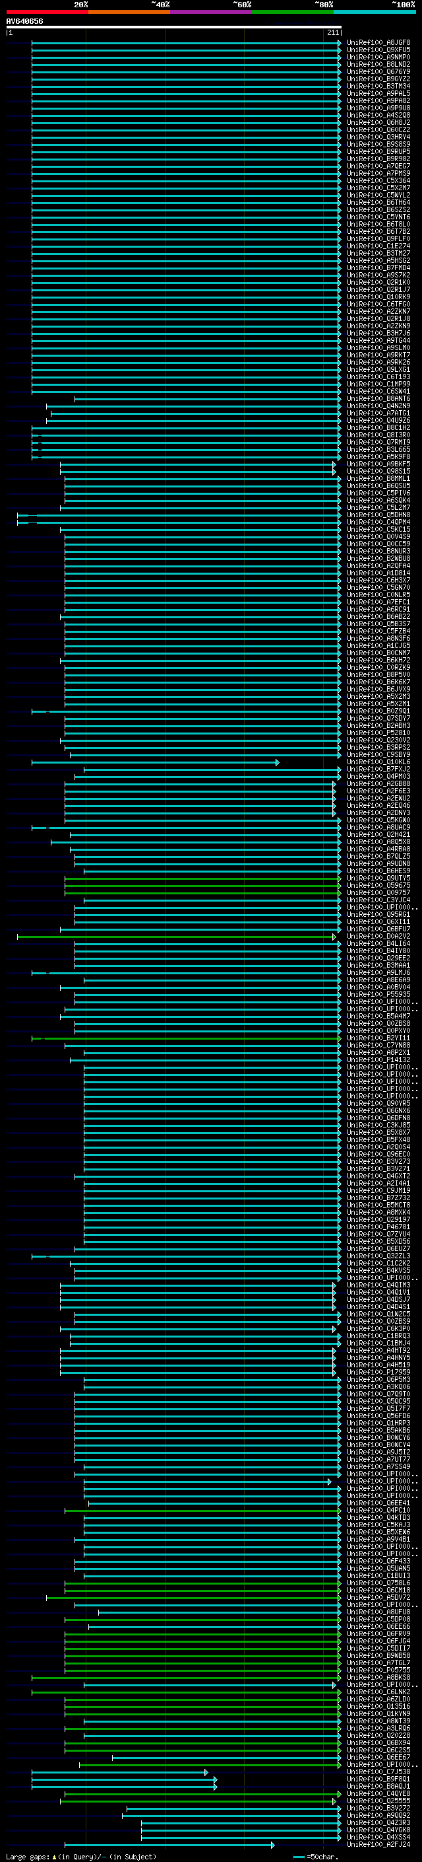Select hit label UniRef100_A2F6E3
422x1862 pixels.
pyautogui.click(x=378, y=791)
